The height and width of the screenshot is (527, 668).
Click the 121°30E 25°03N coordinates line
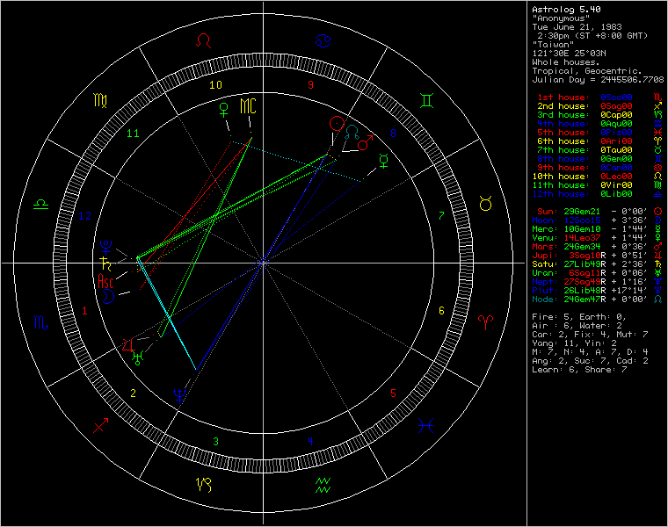[x=569, y=54]
